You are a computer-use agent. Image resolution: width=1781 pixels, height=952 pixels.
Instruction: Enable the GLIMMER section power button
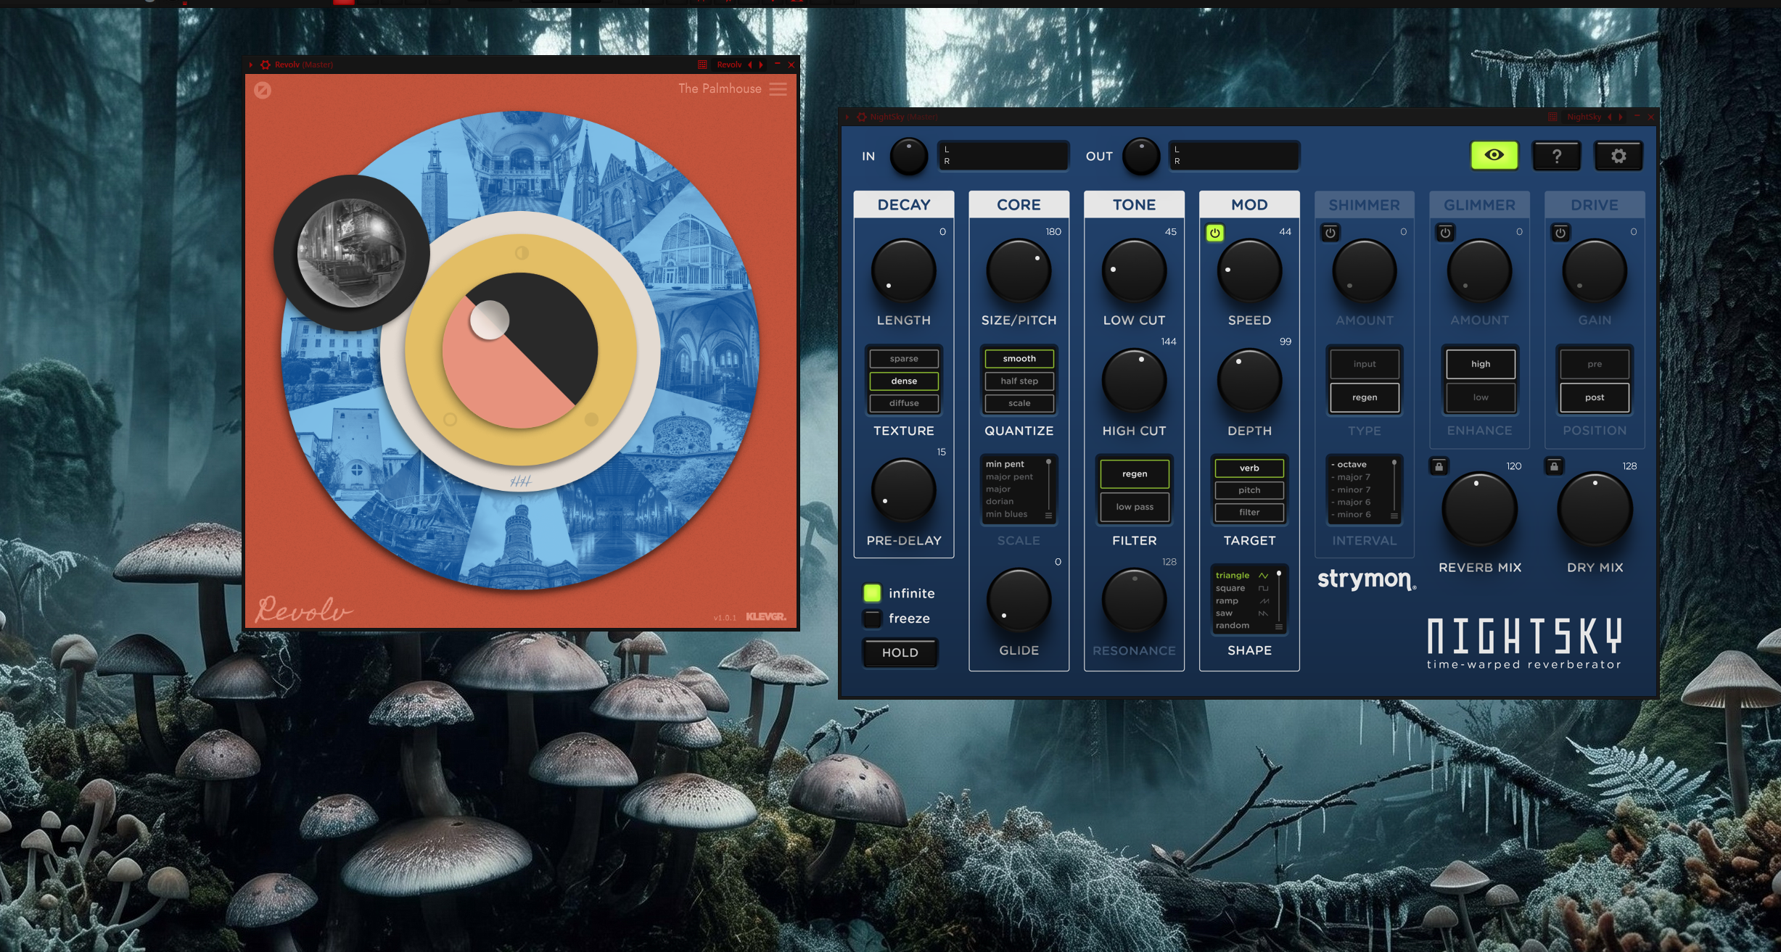(1446, 233)
